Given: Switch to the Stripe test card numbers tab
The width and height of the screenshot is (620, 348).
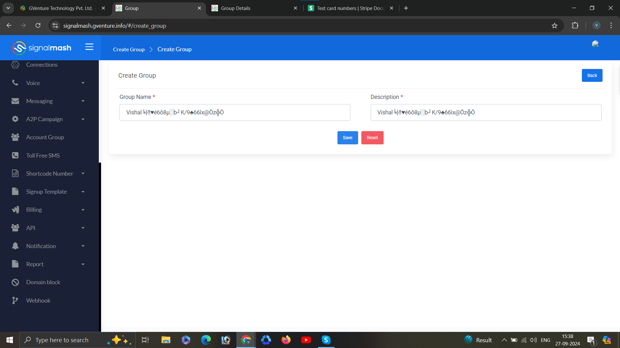Looking at the screenshot, I should click(350, 8).
